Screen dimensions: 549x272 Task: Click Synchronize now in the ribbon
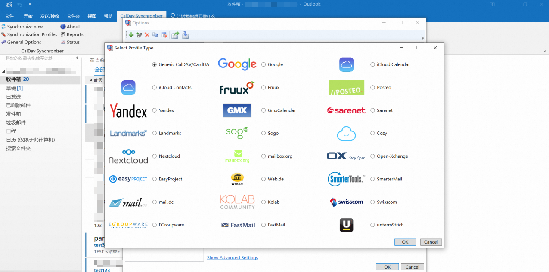[22, 27]
